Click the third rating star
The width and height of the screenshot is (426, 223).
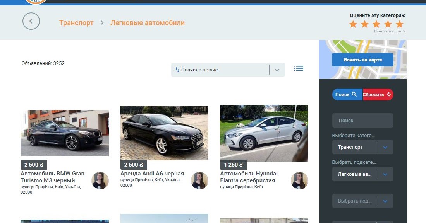376,24
